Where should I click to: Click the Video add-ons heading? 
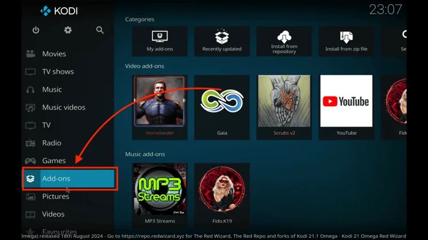pos(144,66)
